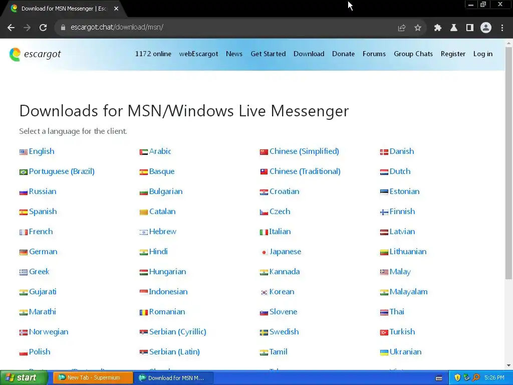Open Group Chats in navigation
Viewport: 513px width, 385px height.
(x=413, y=54)
